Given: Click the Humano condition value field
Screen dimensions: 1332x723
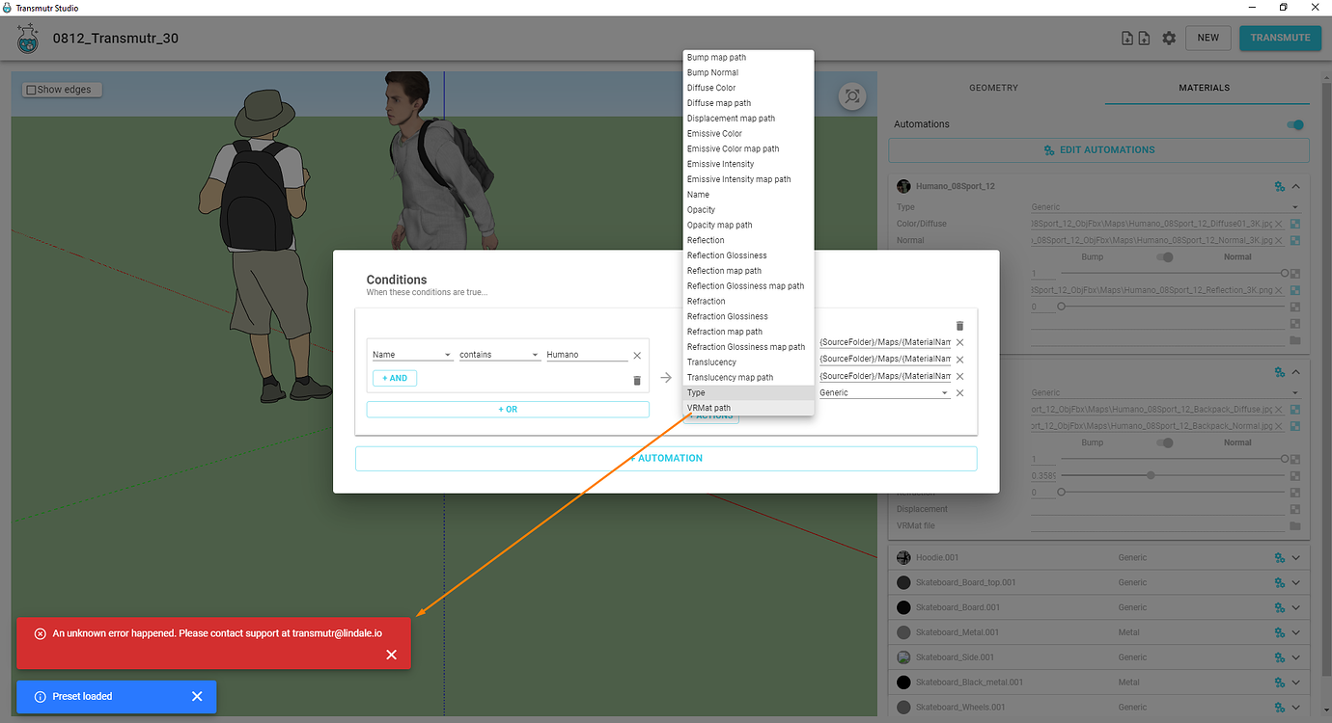Looking at the screenshot, I should [587, 355].
